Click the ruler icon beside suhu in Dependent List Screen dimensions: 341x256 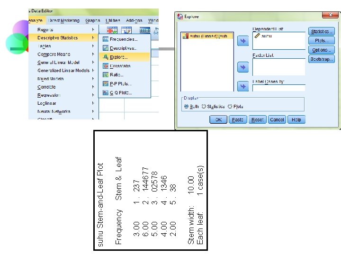[257, 36]
